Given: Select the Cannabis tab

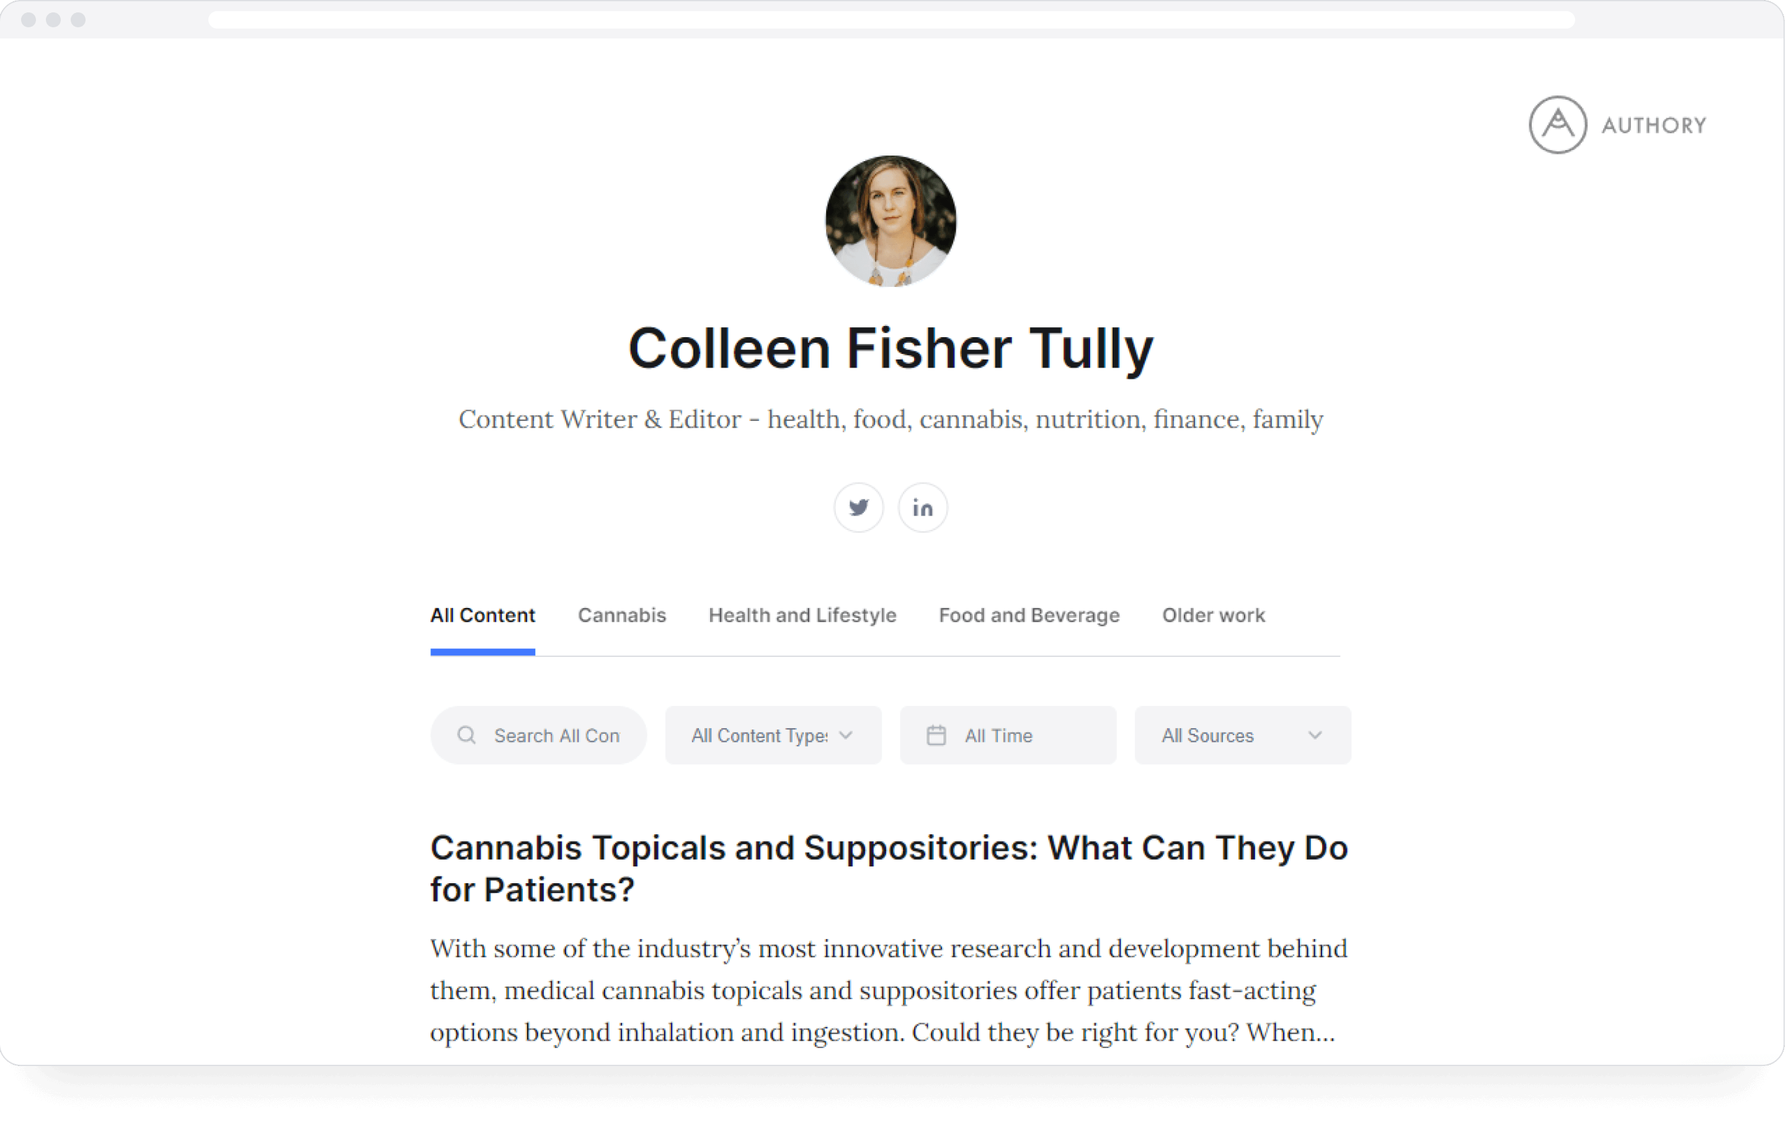Looking at the screenshot, I should 620,615.
